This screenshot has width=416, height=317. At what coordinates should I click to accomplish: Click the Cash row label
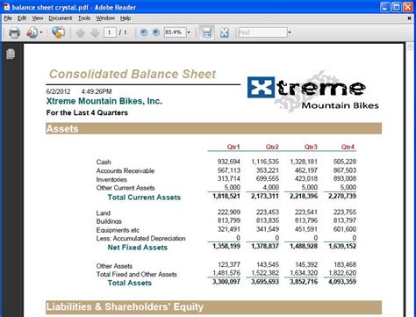104,162
